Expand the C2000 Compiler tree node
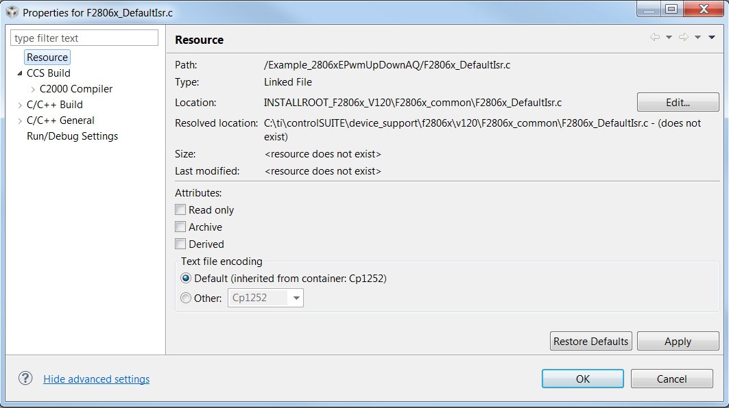 (32, 89)
